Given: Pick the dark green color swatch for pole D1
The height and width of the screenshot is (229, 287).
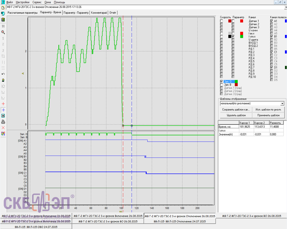Looking at the screenshot, I should click(286, 68).
